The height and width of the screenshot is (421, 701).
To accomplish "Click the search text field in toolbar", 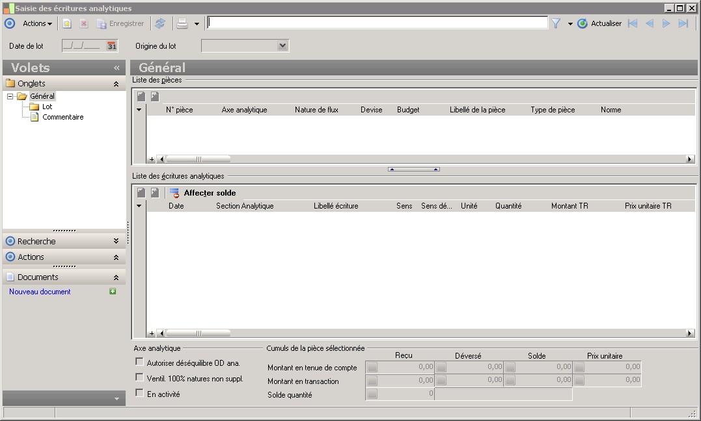I will click(378, 23).
